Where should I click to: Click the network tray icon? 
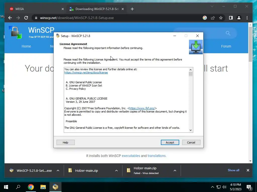pos(219,187)
